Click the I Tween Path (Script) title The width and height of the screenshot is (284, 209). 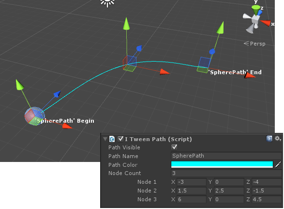pos(158,139)
